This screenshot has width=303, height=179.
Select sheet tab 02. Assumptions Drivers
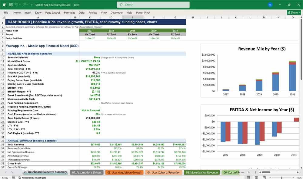pyautogui.click(x=87, y=172)
